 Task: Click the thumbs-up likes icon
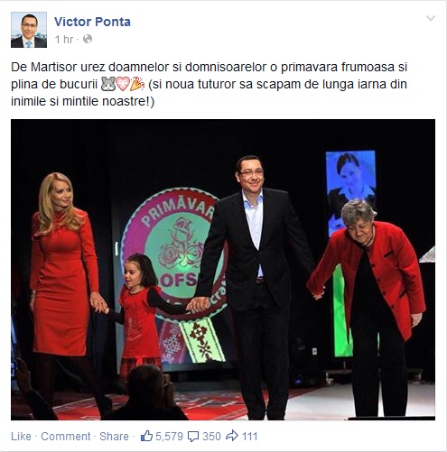146,436
